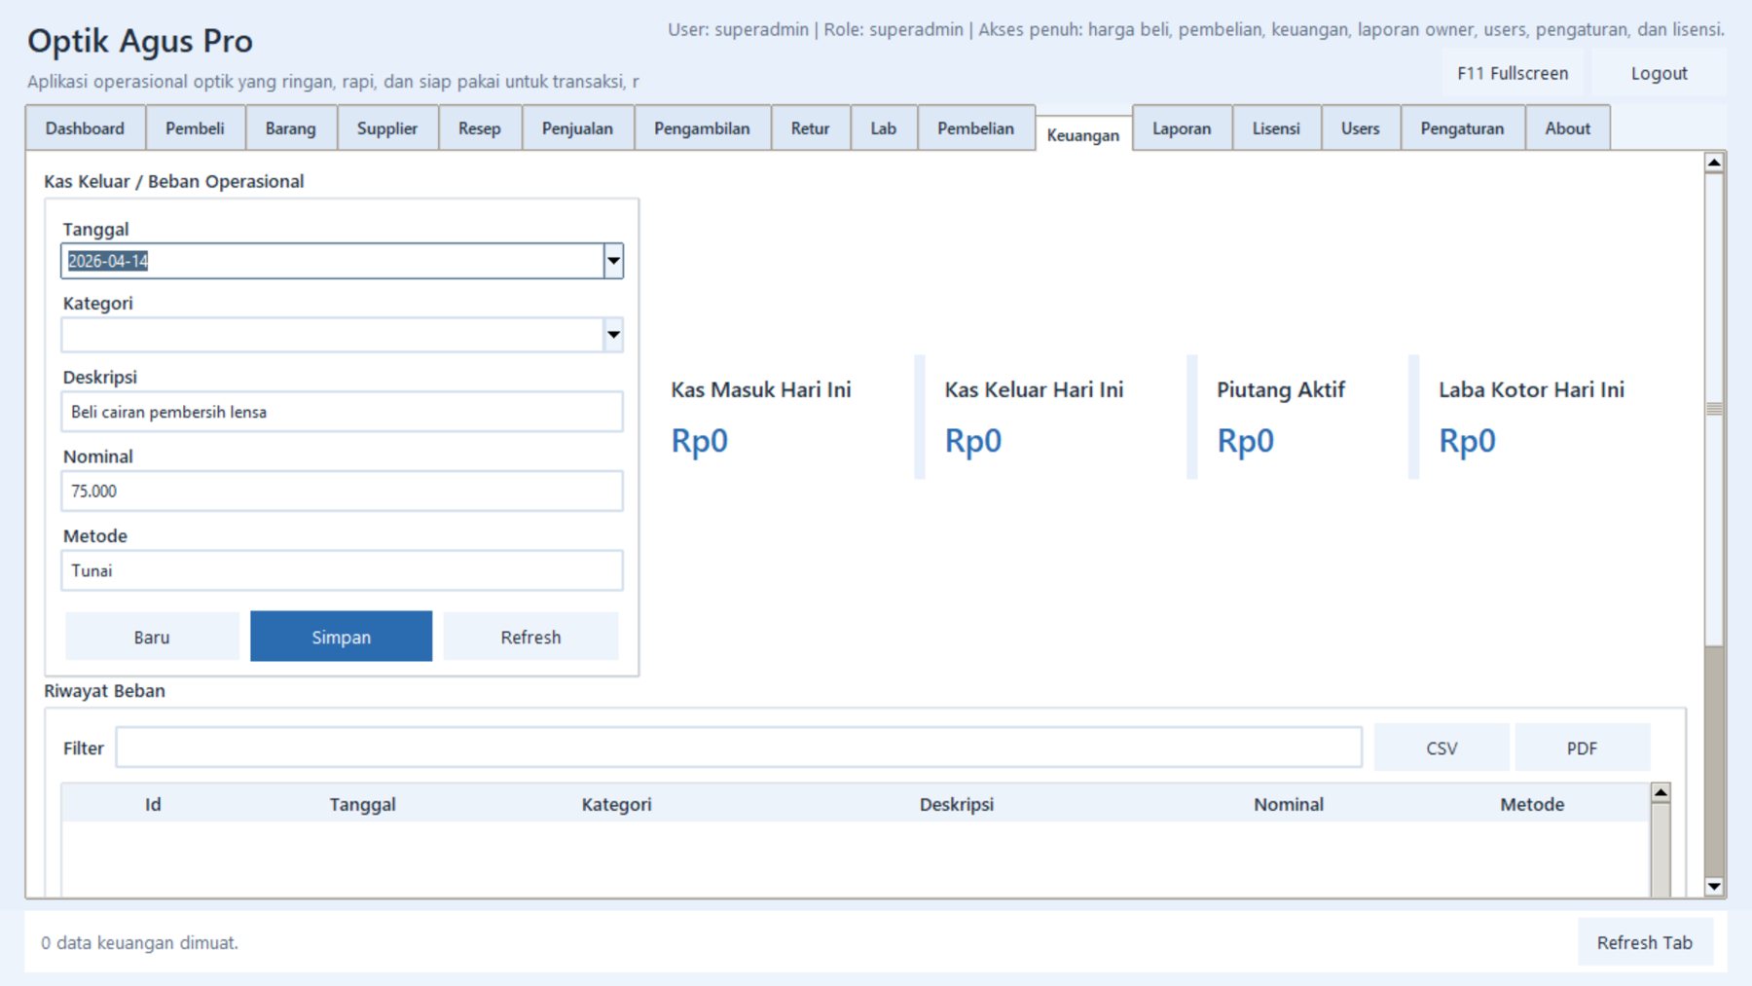Open the Tanggal date dropdown arrow
The height and width of the screenshot is (986, 1752).
(x=613, y=261)
